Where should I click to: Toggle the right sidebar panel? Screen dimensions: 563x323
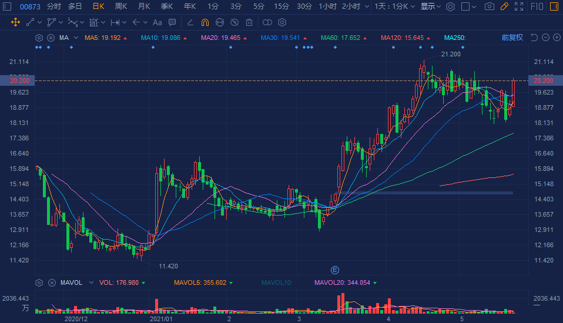pyautogui.click(x=554, y=6)
